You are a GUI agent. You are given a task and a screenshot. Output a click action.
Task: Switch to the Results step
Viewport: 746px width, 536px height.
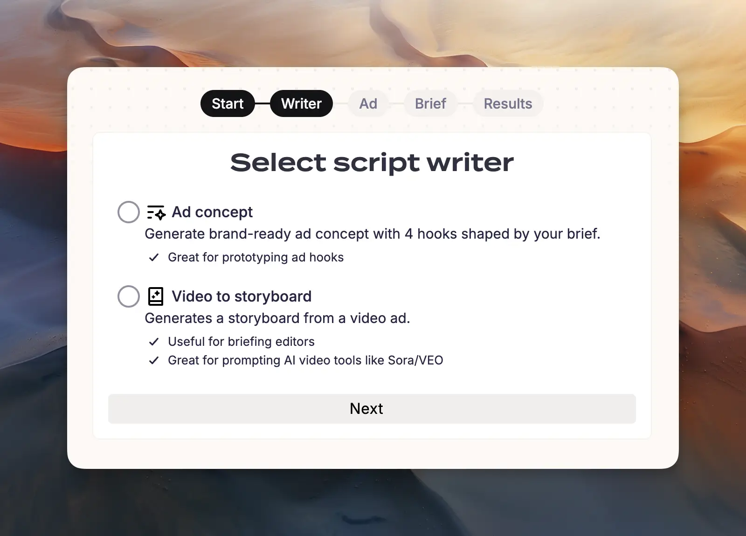(508, 103)
